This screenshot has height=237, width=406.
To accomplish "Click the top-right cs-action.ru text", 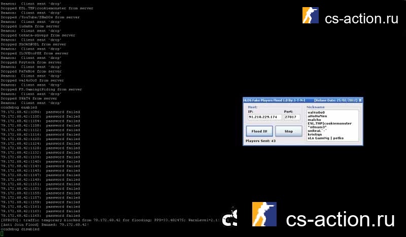I will click(x=361, y=19).
